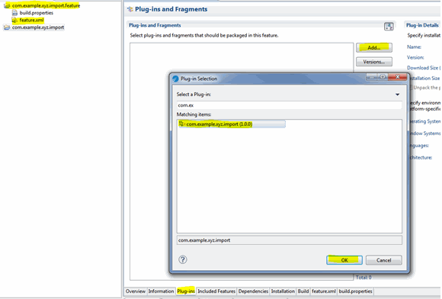
Task: Click the plug-in icon beside matching item
Action: click(182, 124)
